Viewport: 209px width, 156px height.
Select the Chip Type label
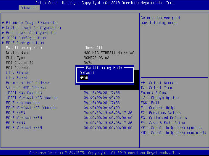[x=15, y=58]
